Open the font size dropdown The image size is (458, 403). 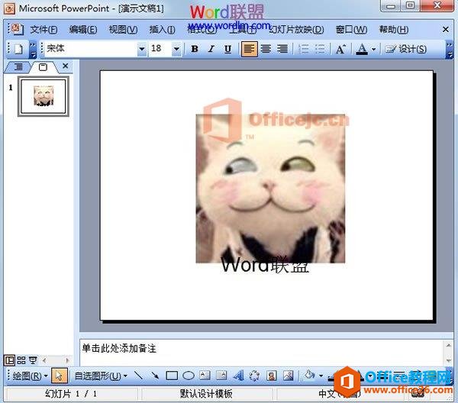176,49
